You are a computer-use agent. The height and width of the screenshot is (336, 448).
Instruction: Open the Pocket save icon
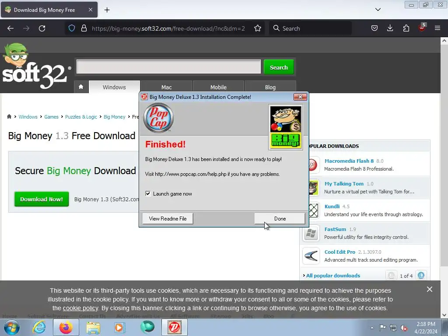(x=374, y=28)
